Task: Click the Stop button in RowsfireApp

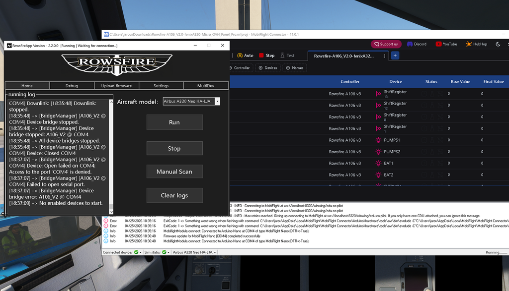Action: (x=174, y=149)
